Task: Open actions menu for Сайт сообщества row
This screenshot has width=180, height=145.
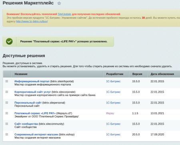Action: (x=7, y=124)
